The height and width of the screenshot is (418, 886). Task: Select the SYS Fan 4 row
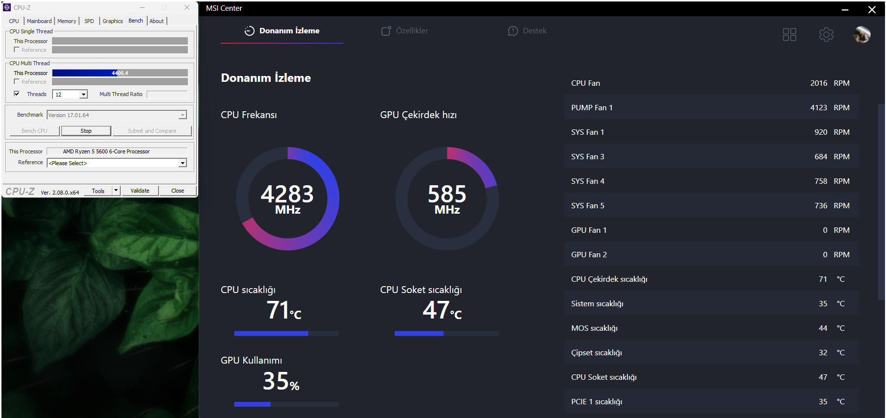pyautogui.click(x=711, y=181)
